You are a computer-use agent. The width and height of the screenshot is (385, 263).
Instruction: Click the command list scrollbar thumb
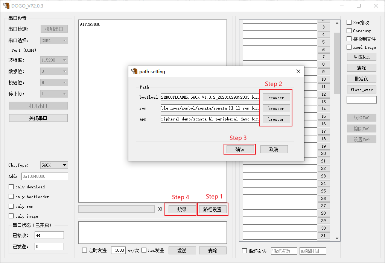coord(337,63)
